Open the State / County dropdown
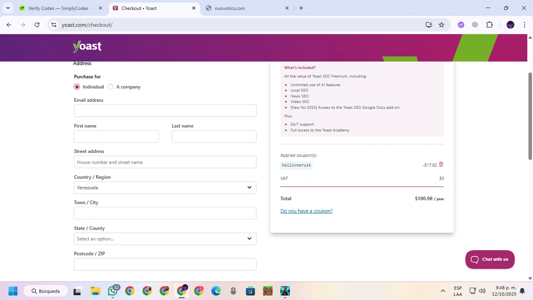The height and width of the screenshot is (300, 533). coord(165,239)
